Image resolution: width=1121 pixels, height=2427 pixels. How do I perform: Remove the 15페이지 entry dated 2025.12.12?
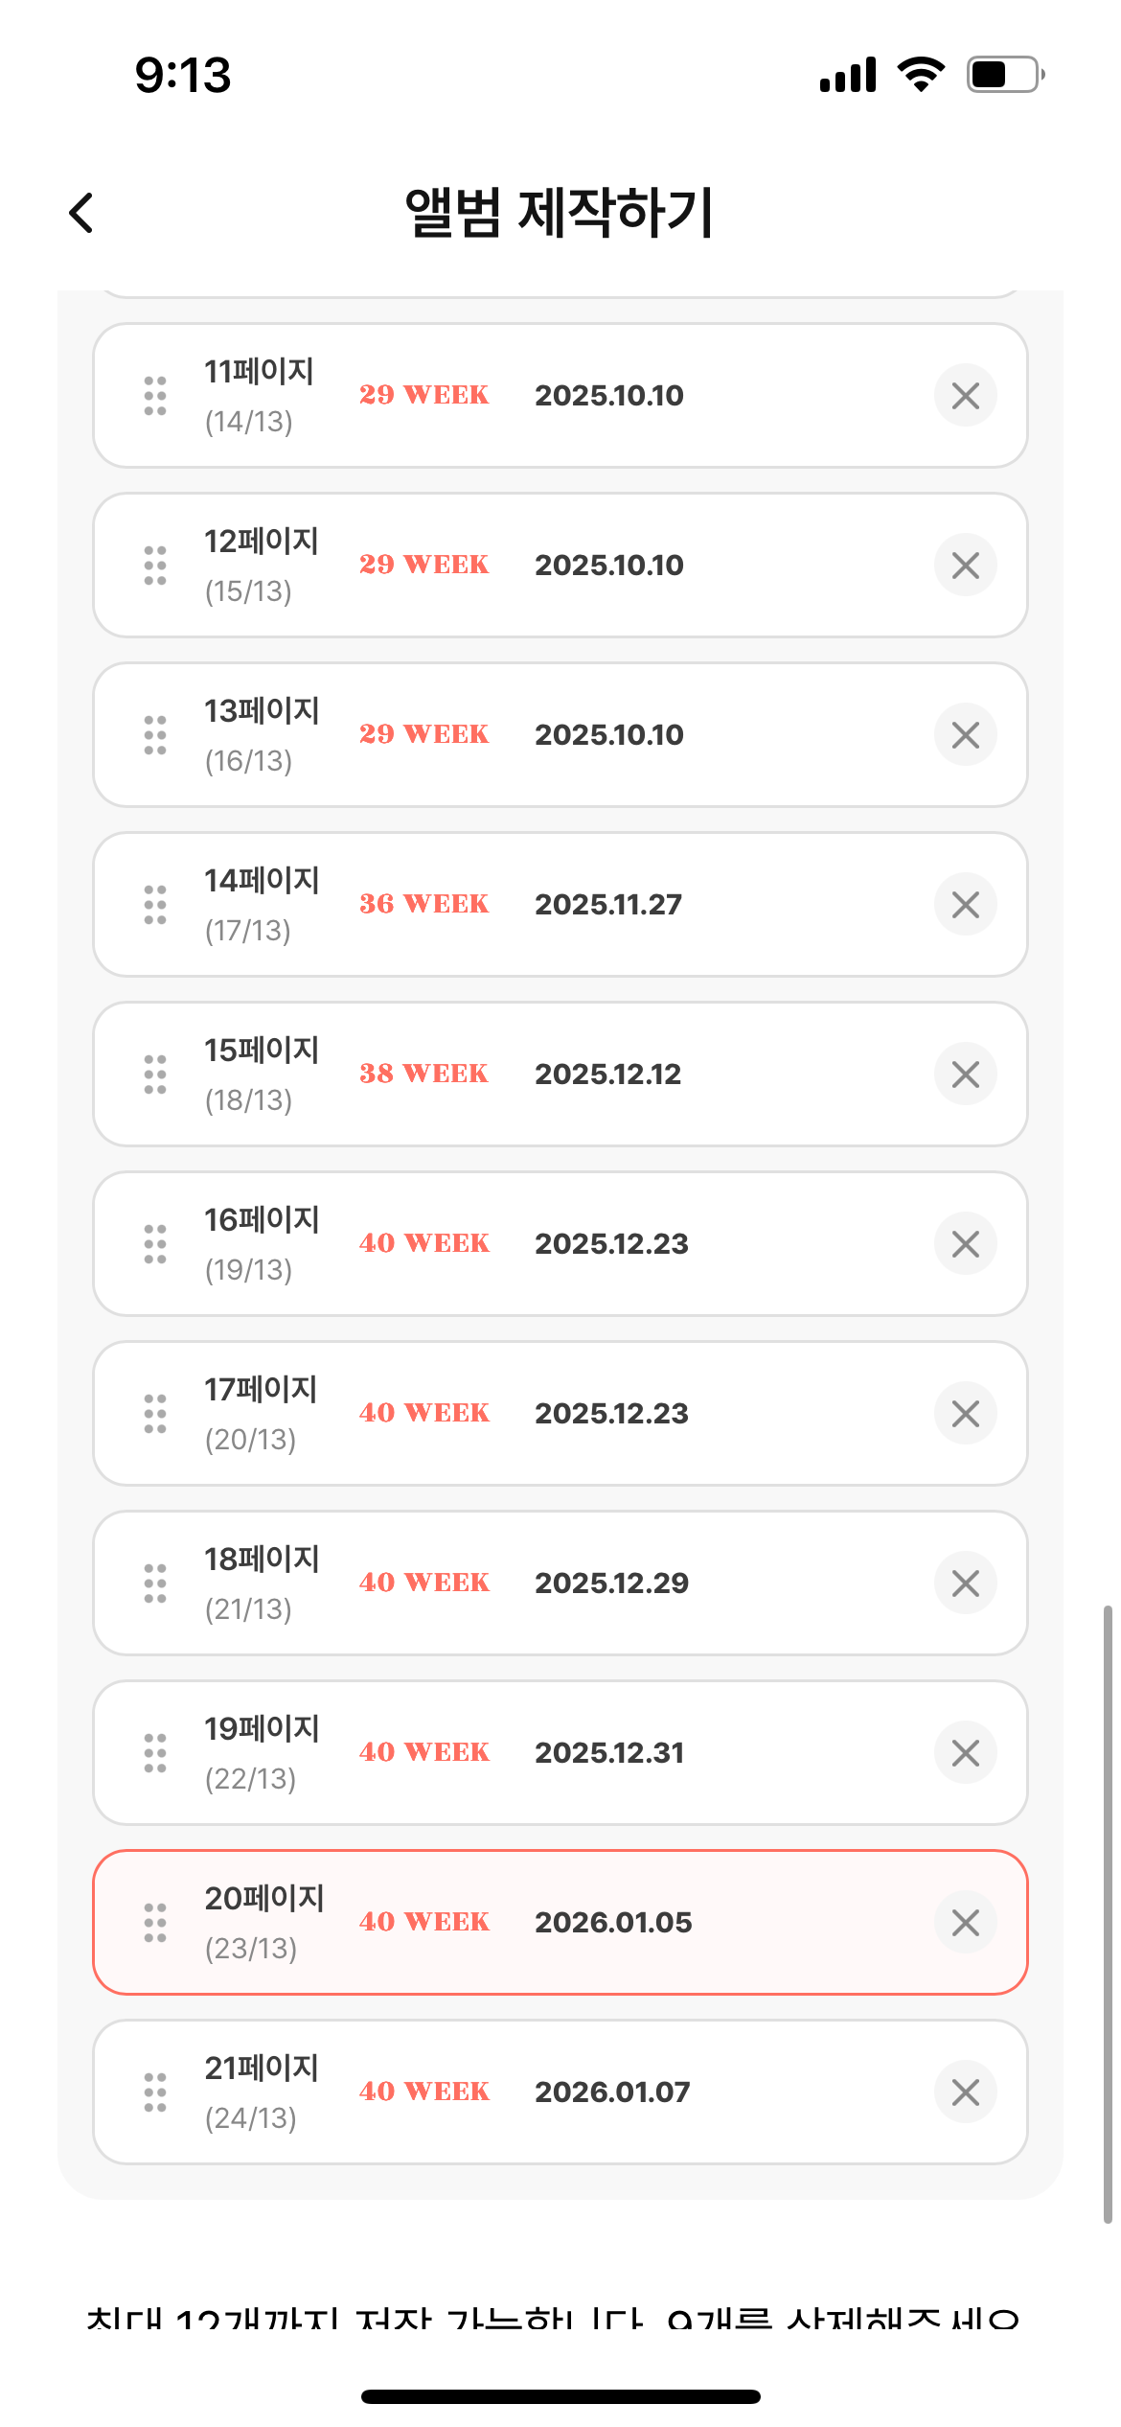pyautogui.click(x=965, y=1074)
